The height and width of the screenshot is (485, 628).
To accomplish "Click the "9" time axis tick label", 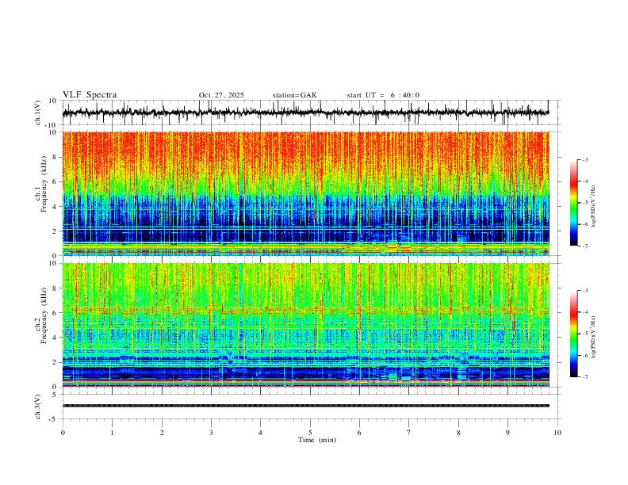I will click(x=507, y=433).
